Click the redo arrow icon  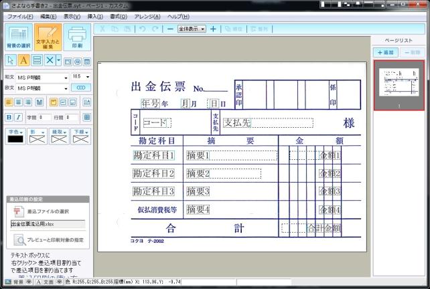coord(155,29)
